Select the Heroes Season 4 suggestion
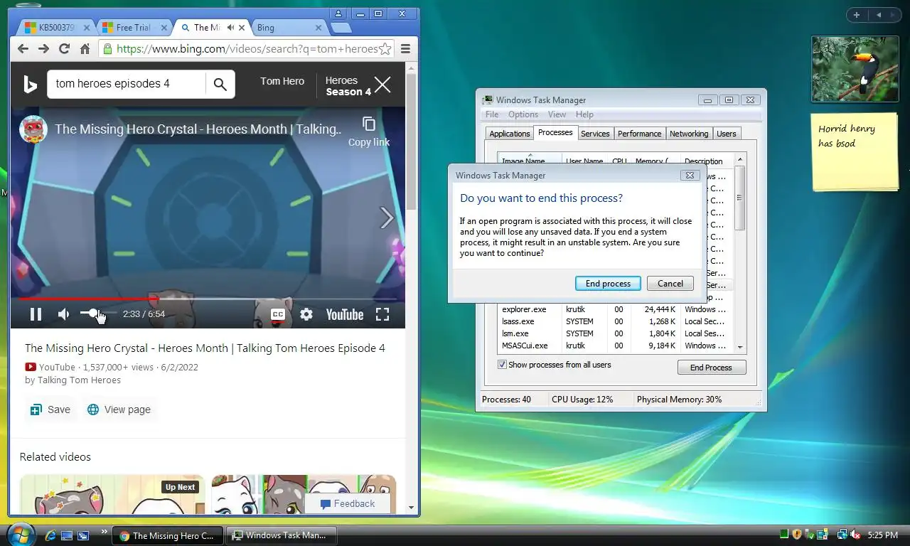 click(x=348, y=86)
